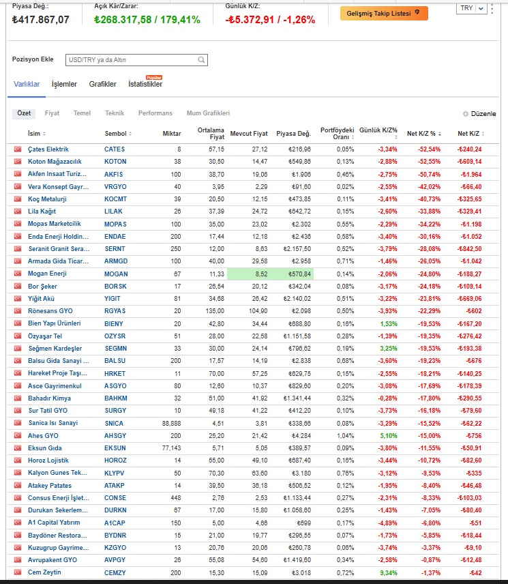Click the flag icon in the Rönesans GYO row
Viewport: 508px width, 584px height.
(18, 310)
